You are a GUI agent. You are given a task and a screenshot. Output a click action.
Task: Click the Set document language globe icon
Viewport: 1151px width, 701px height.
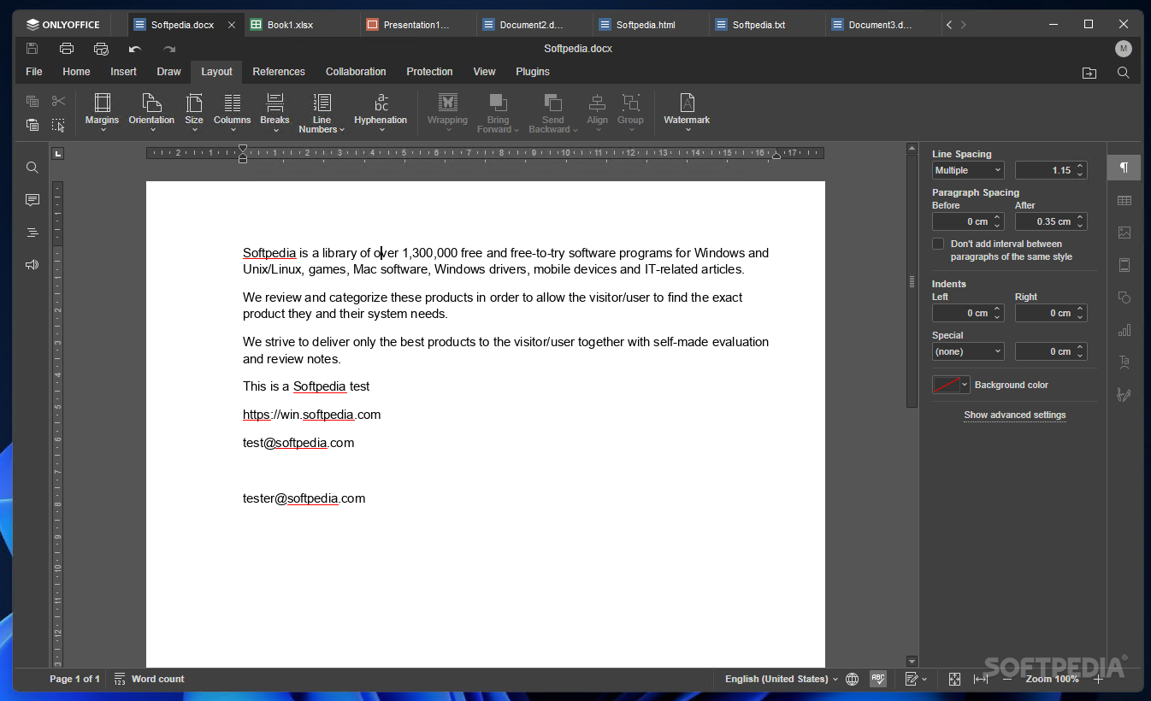pos(852,679)
